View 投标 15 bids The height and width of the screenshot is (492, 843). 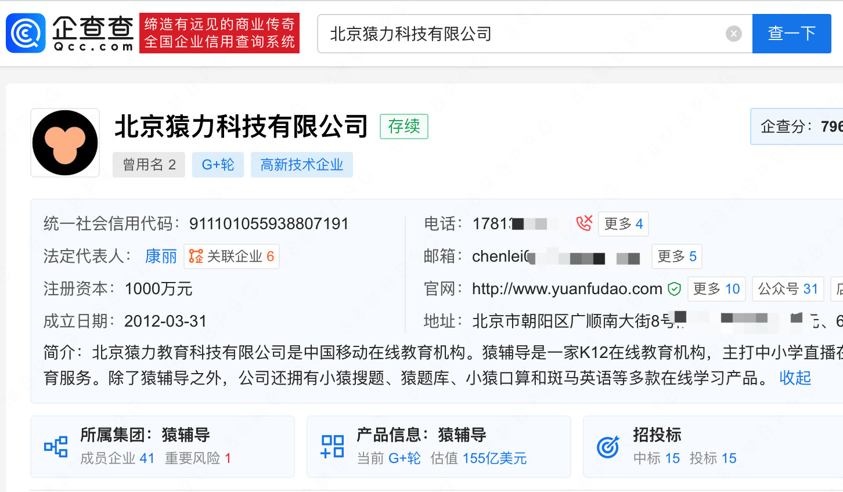(x=713, y=458)
